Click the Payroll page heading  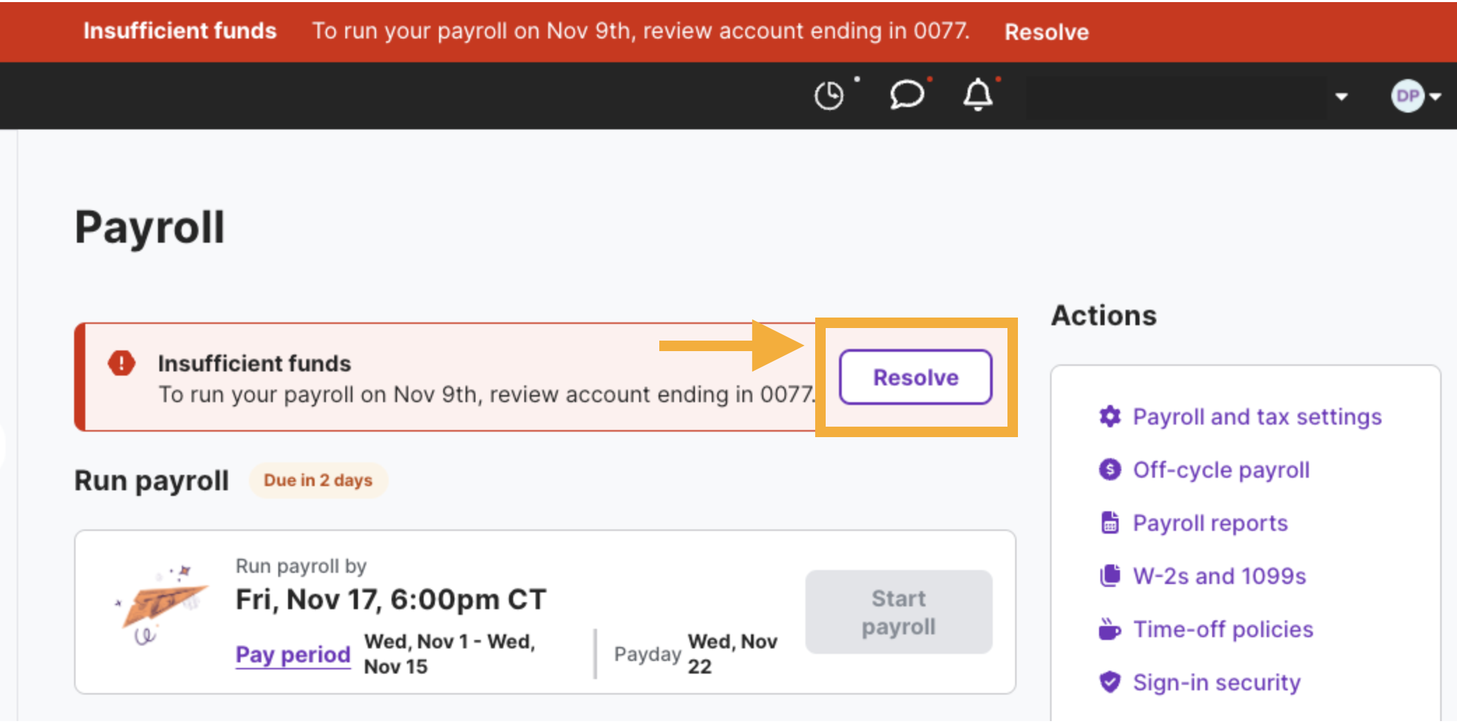[x=150, y=228]
